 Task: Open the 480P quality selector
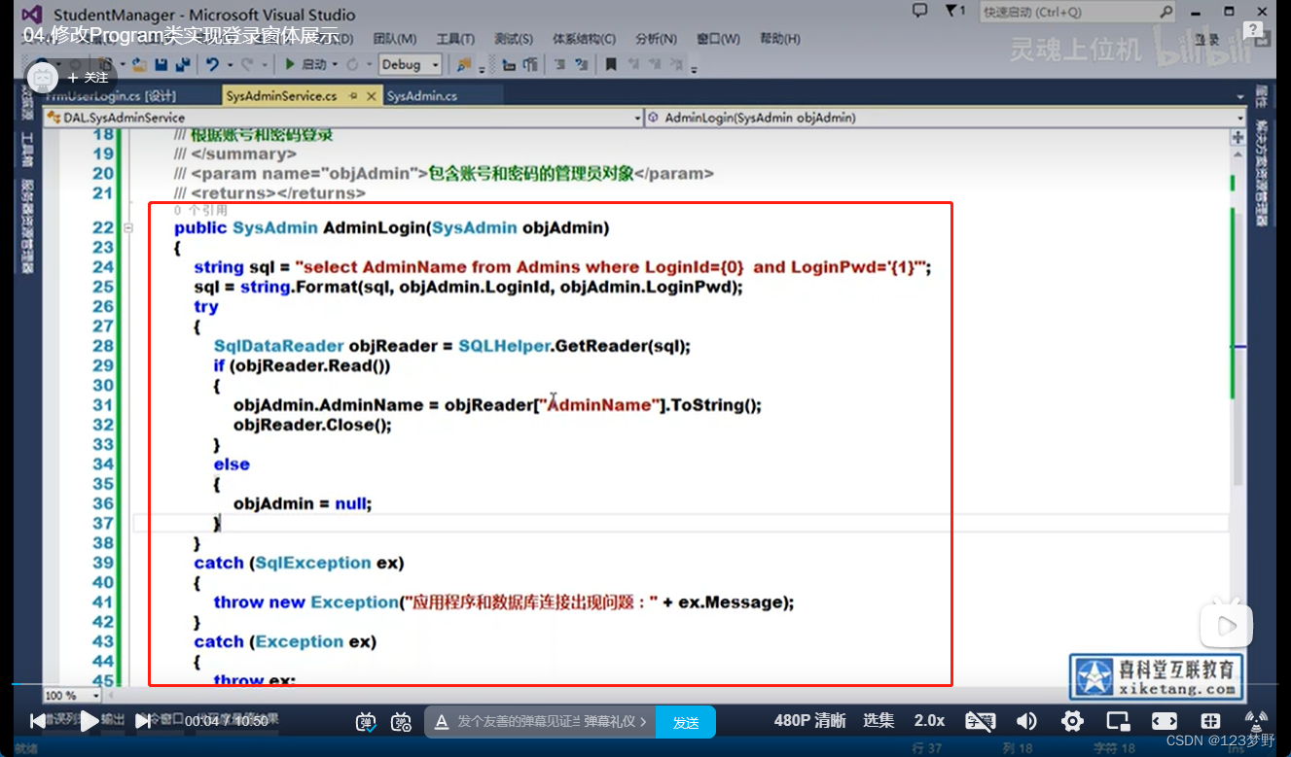809,721
